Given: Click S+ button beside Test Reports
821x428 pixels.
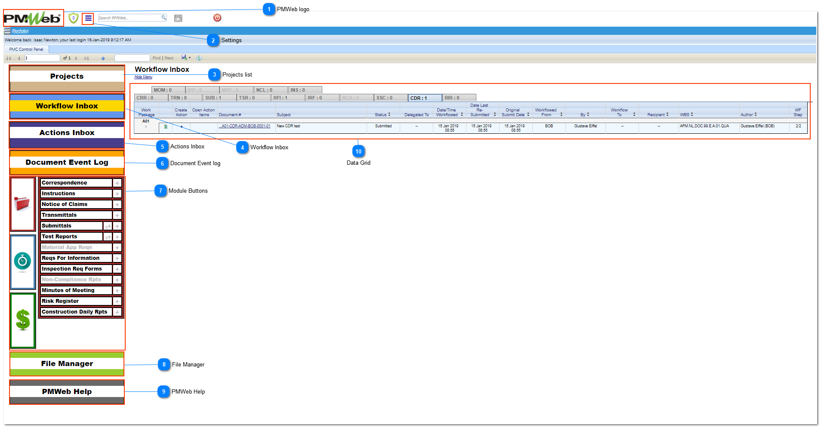Looking at the screenshot, I should pos(108,237).
